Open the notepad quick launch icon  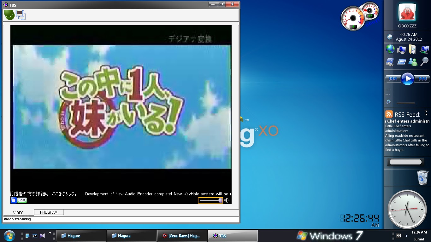pos(27,236)
